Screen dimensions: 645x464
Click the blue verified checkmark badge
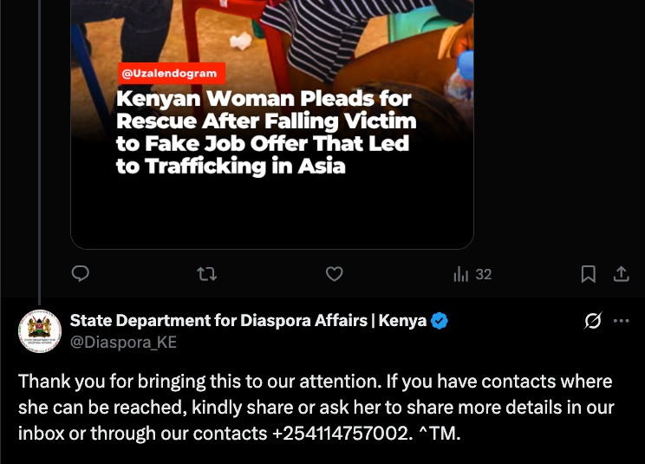(440, 321)
